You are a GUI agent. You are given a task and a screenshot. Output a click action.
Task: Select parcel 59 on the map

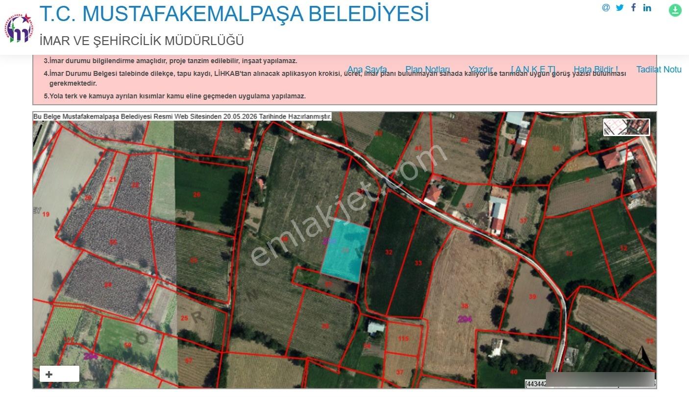click(x=128, y=346)
